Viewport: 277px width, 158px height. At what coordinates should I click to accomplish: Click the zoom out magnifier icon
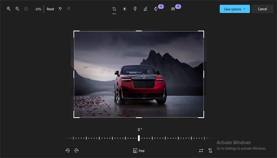tap(17, 9)
